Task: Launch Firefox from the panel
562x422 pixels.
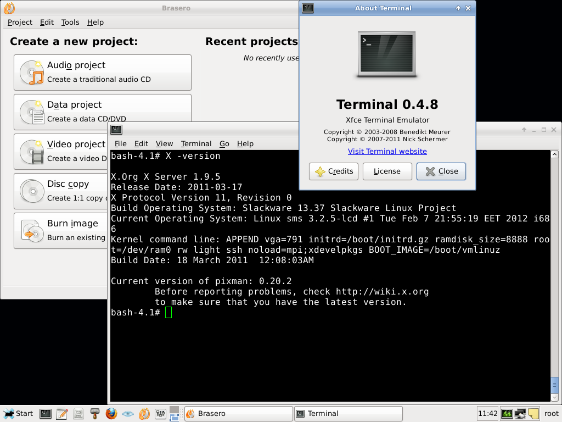Action: (111, 413)
